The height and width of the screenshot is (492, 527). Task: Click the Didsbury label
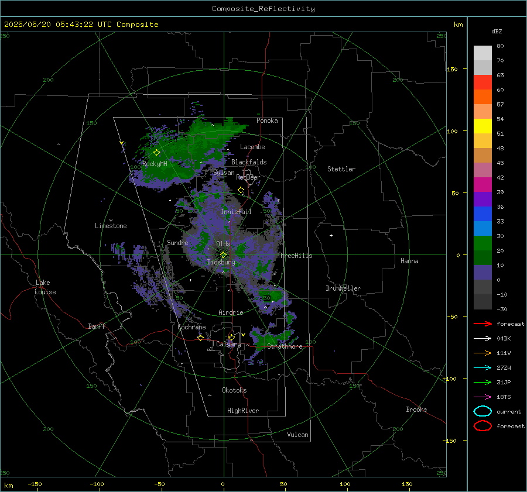pos(221,262)
